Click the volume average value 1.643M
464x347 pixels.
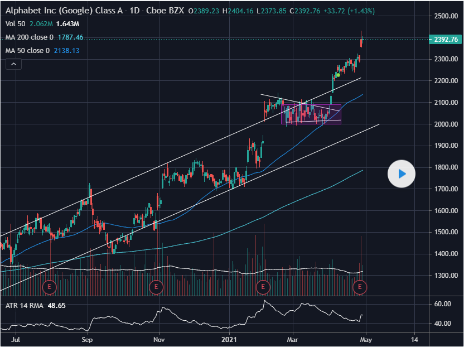[x=68, y=24]
